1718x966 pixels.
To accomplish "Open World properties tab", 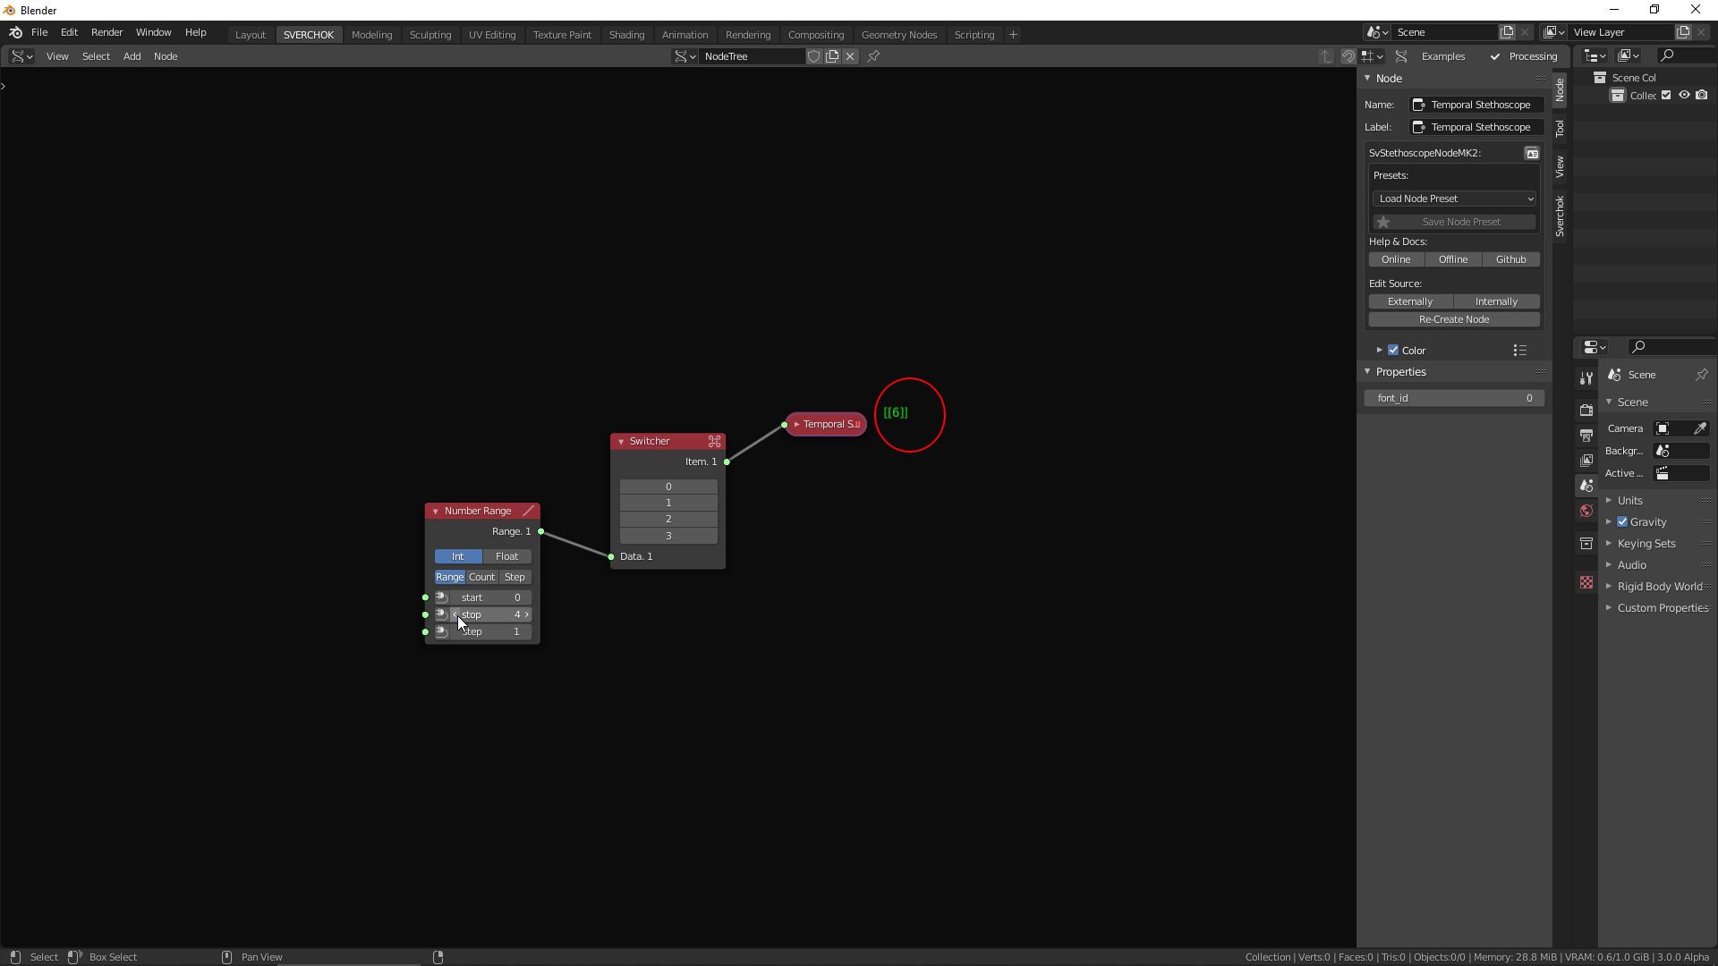I will click(1586, 511).
